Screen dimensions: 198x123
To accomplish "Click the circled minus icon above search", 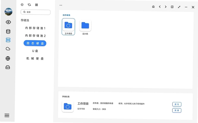I will (x=22, y=5).
